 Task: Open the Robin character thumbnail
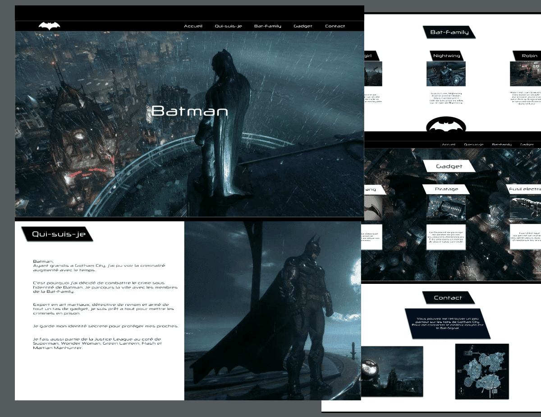[525, 74]
